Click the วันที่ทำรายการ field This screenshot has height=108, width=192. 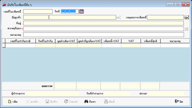[x=117, y=94]
